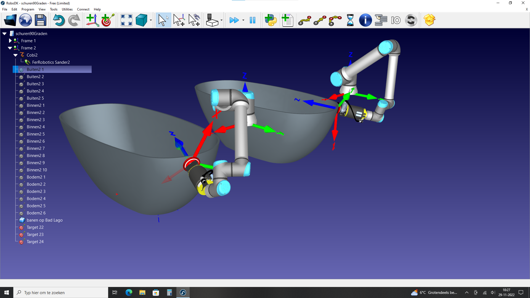Image resolution: width=530 pixels, height=298 pixels.
Task: Click the Windows taskbar search box
Action: pyautogui.click(x=61, y=292)
